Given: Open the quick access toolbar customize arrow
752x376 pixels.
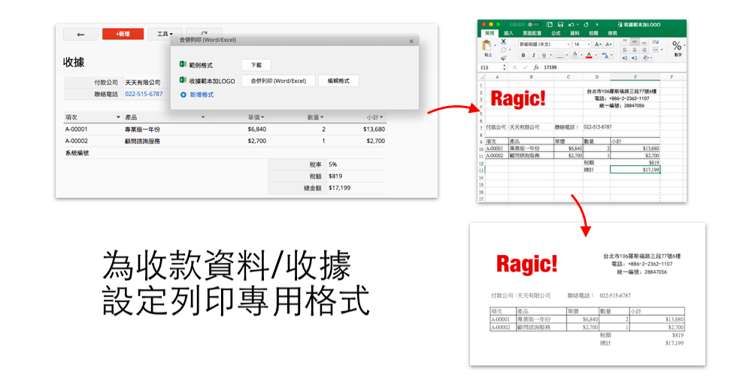Looking at the screenshot, I should [597, 25].
